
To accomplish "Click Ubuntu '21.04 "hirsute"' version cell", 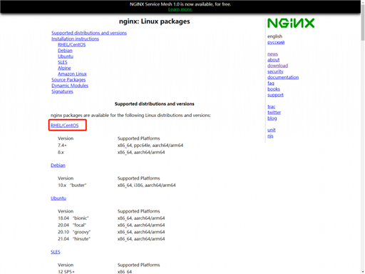I will pyautogui.click(x=74, y=239).
